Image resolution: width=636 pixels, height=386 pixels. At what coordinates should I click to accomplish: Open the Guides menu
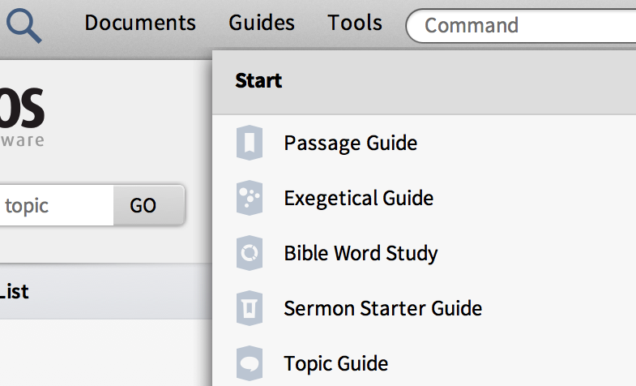[262, 23]
